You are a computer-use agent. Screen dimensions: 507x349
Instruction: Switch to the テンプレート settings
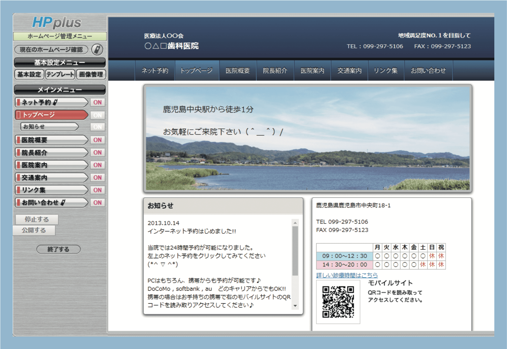(x=60, y=74)
